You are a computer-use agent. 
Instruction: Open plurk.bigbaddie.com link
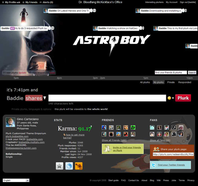(17, 136)
